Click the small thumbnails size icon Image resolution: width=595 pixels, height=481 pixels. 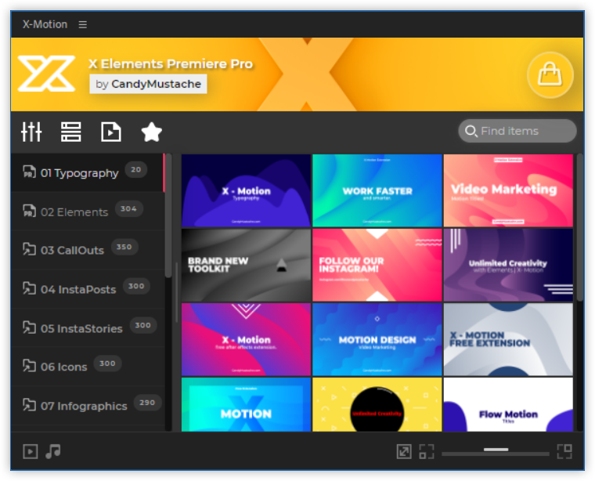(427, 452)
